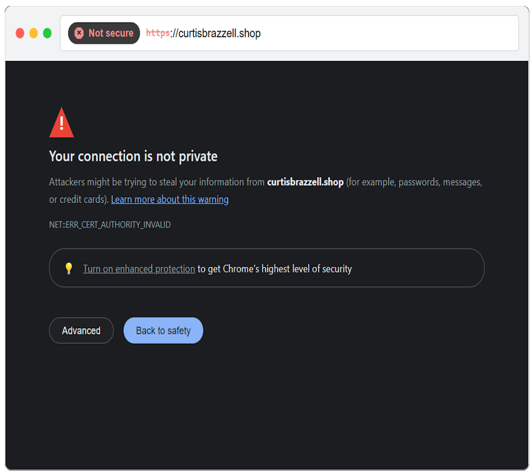Click the X circle icon in Not secure chip
This screenshot has width=531, height=471.
(x=79, y=33)
